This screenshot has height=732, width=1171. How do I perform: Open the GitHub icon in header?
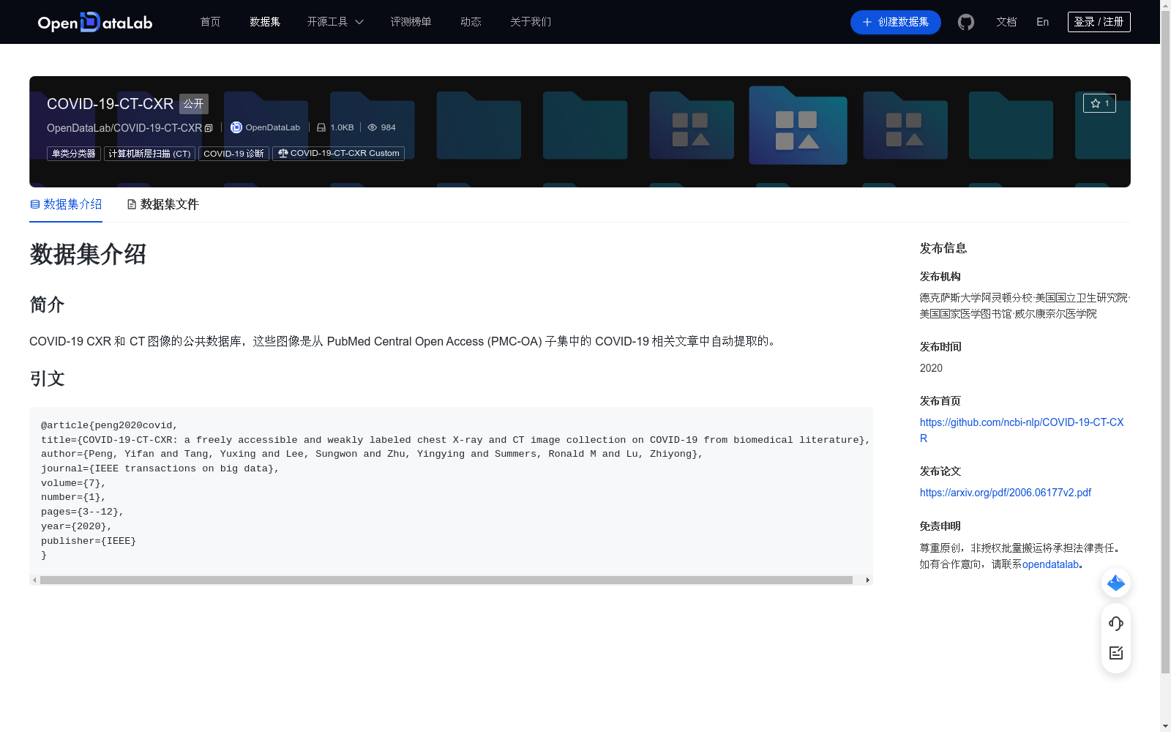[x=966, y=22]
